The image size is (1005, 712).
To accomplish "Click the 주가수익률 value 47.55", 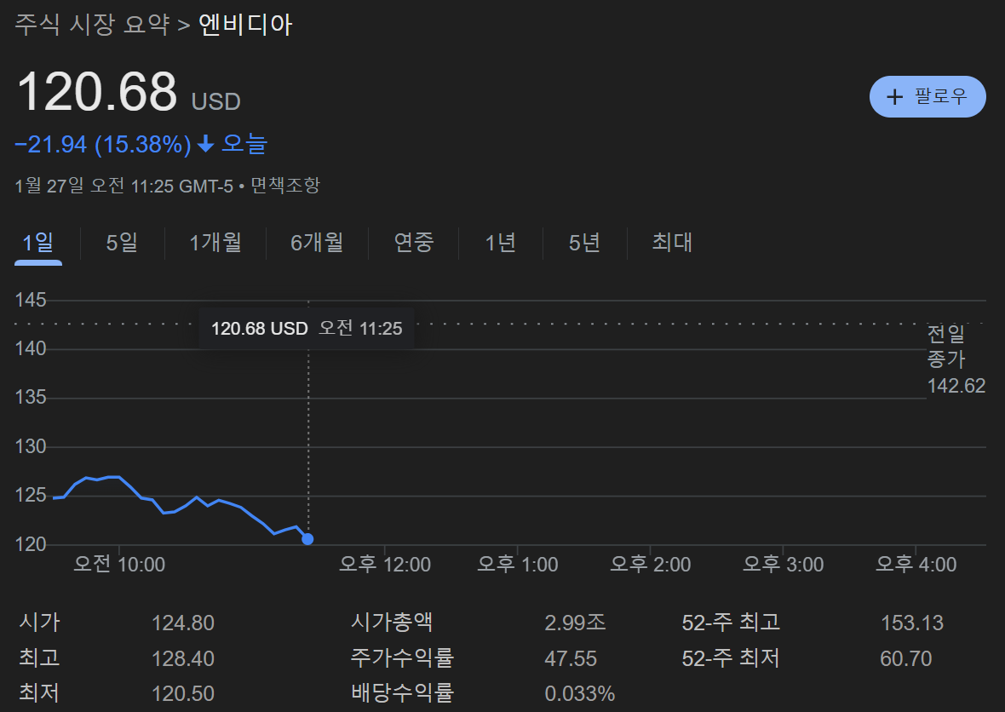I will [571, 658].
